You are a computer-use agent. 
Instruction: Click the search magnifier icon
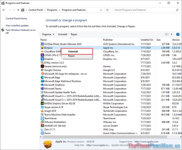click(177, 10)
